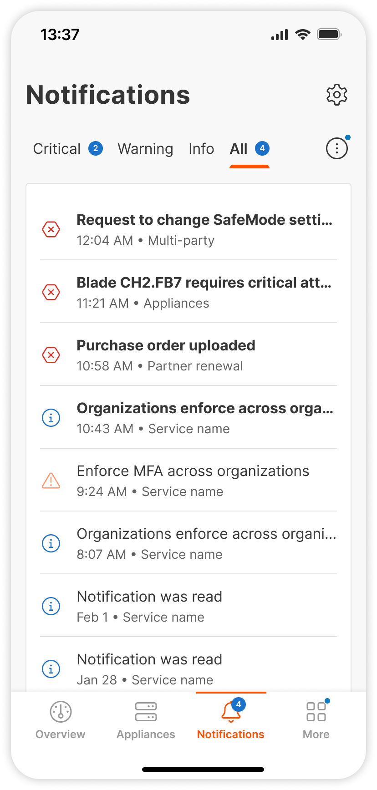The height and width of the screenshot is (790, 377).
Task: Select the Warning tab
Action: [x=145, y=149]
